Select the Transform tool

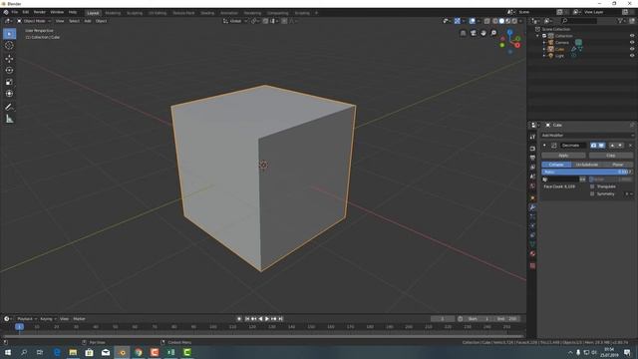pyautogui.click(x=9, y=94)
